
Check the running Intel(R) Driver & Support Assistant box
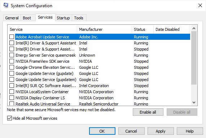(x=12, y=43)
